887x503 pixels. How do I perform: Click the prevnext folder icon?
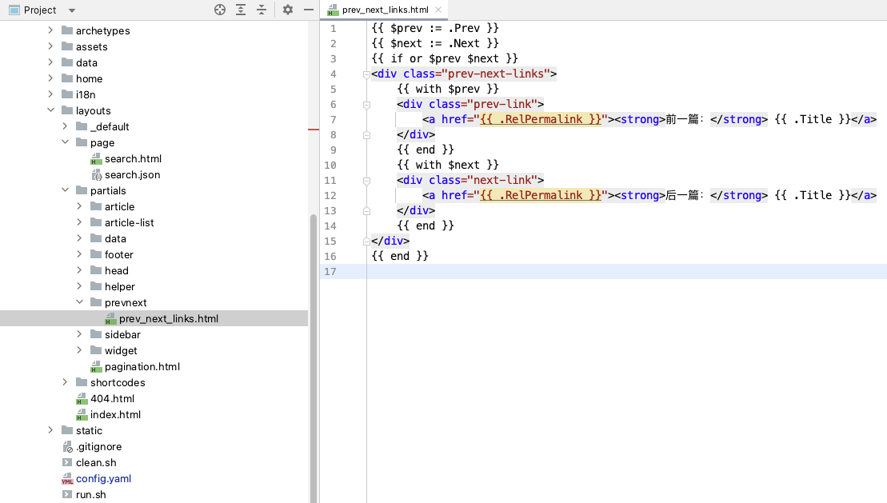[96, 302]
